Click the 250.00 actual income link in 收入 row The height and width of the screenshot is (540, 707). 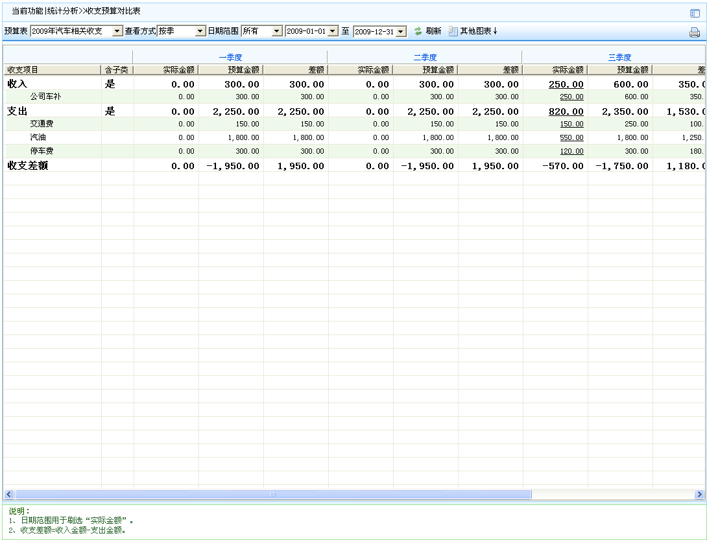click(566, 84)
